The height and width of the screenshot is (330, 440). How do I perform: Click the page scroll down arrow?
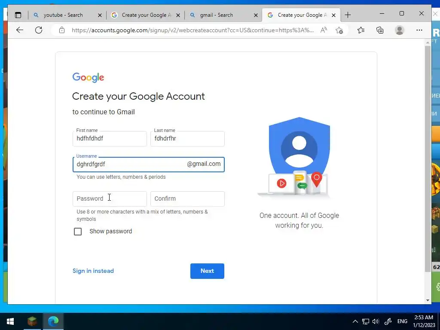pos(428,300)
